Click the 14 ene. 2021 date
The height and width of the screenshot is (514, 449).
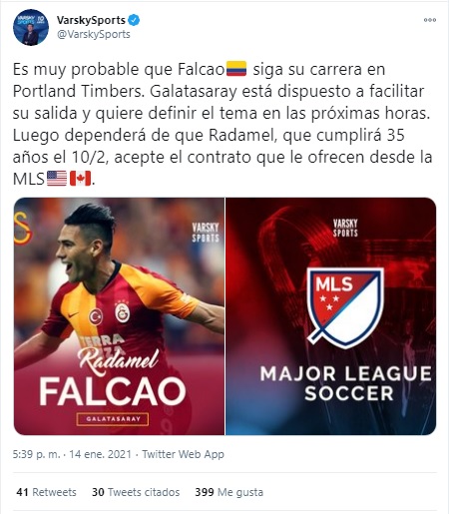click(x=100, y=454)
